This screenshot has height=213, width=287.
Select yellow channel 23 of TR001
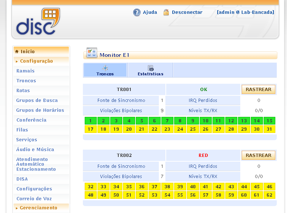167,129
